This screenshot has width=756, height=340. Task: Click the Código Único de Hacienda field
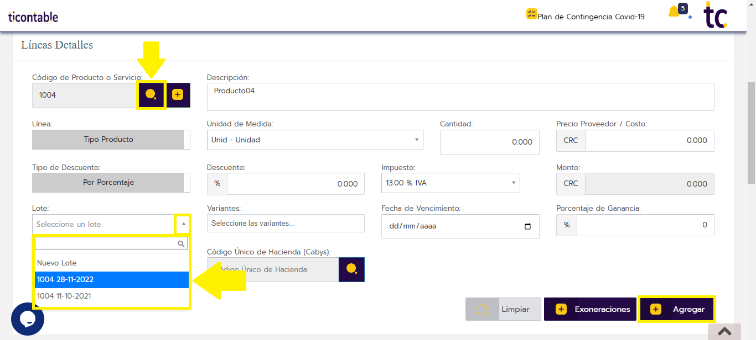click(x=273, y=269)
